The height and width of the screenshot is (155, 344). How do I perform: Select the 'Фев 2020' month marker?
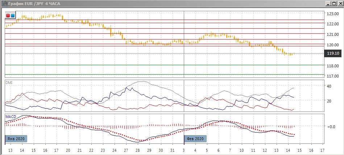[195, 139]
